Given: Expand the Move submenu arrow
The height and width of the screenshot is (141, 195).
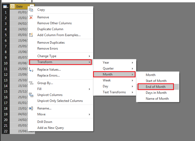Looking at the screenshot, I should coord(90,114).
